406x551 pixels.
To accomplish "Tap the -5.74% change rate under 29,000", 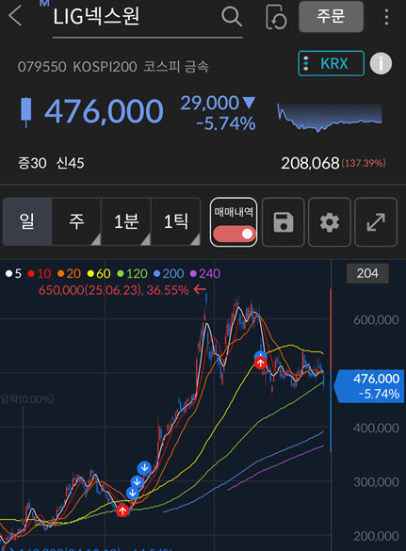I will coord(226,123).
